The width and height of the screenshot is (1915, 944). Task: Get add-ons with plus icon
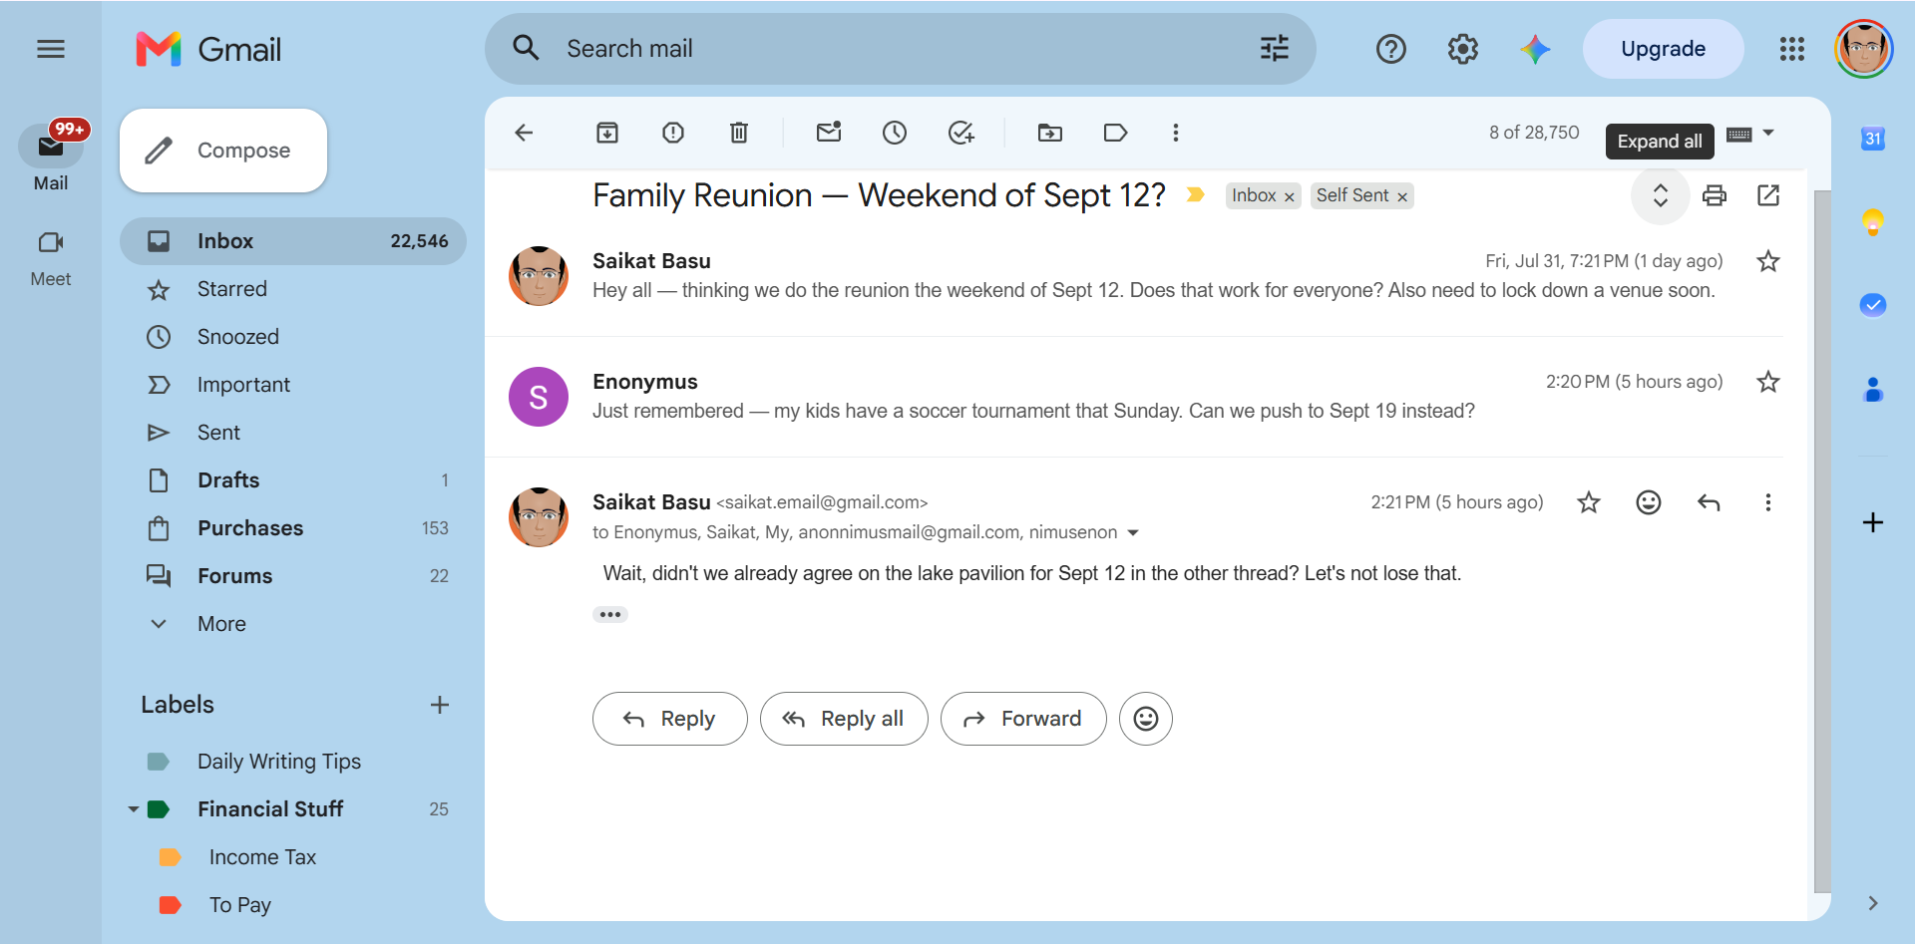[1873, 522]
